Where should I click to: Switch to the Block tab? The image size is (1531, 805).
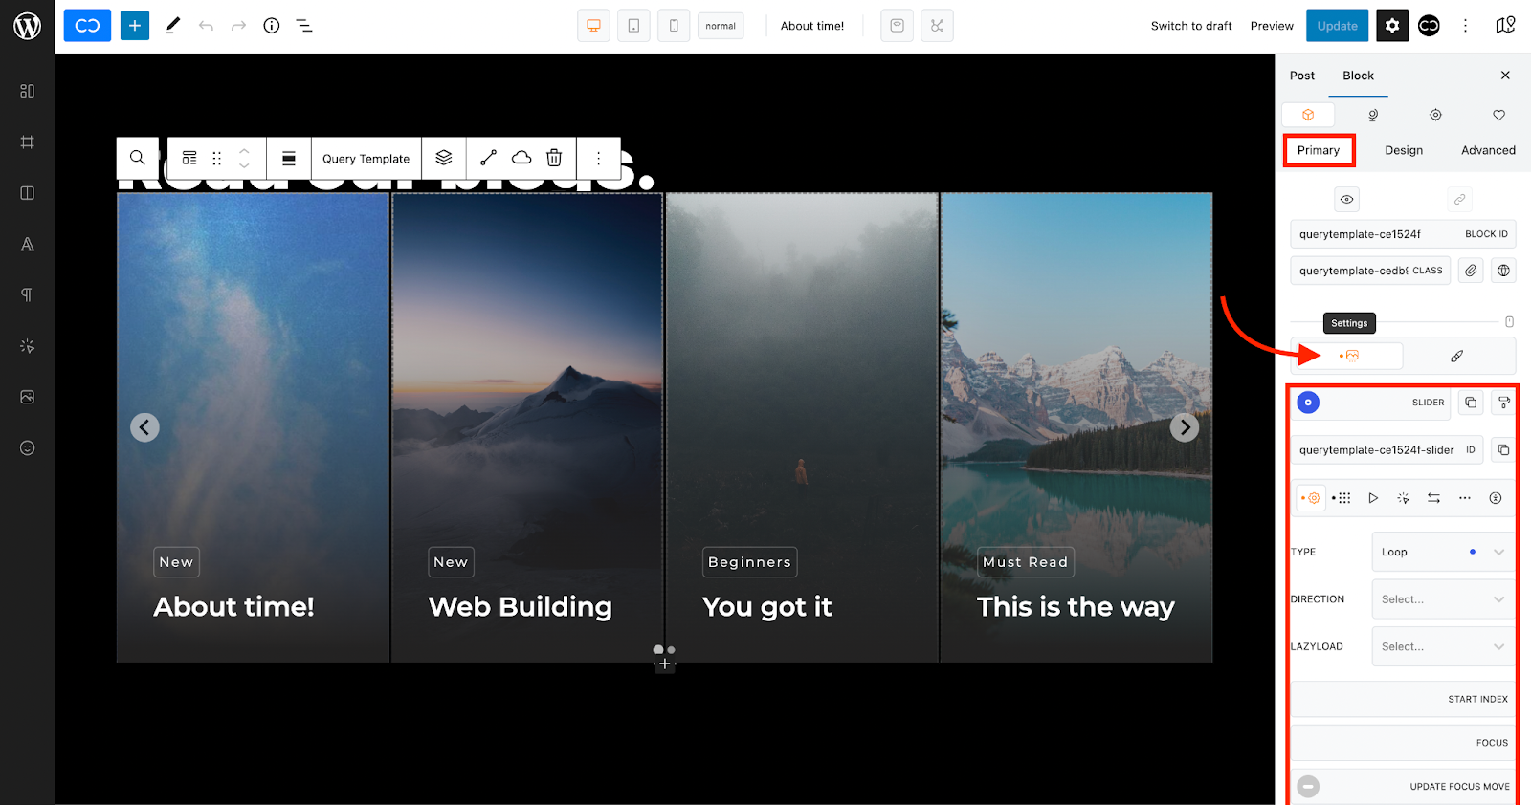(x=1358, y=76)
